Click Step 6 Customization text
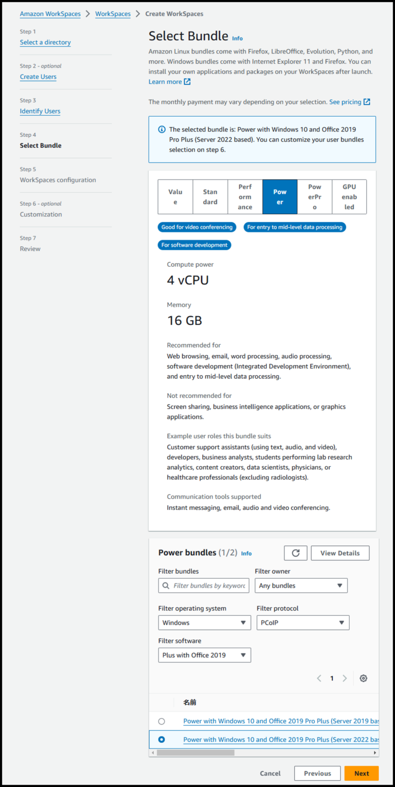Image resolution: width=395 pixels, height=787 pixels. [41, 214]
